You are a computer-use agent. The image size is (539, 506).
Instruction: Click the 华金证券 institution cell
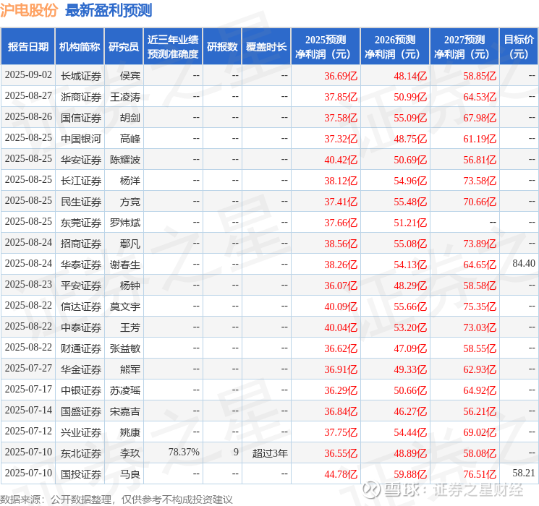pyautogui.click(x=81, y=369)
